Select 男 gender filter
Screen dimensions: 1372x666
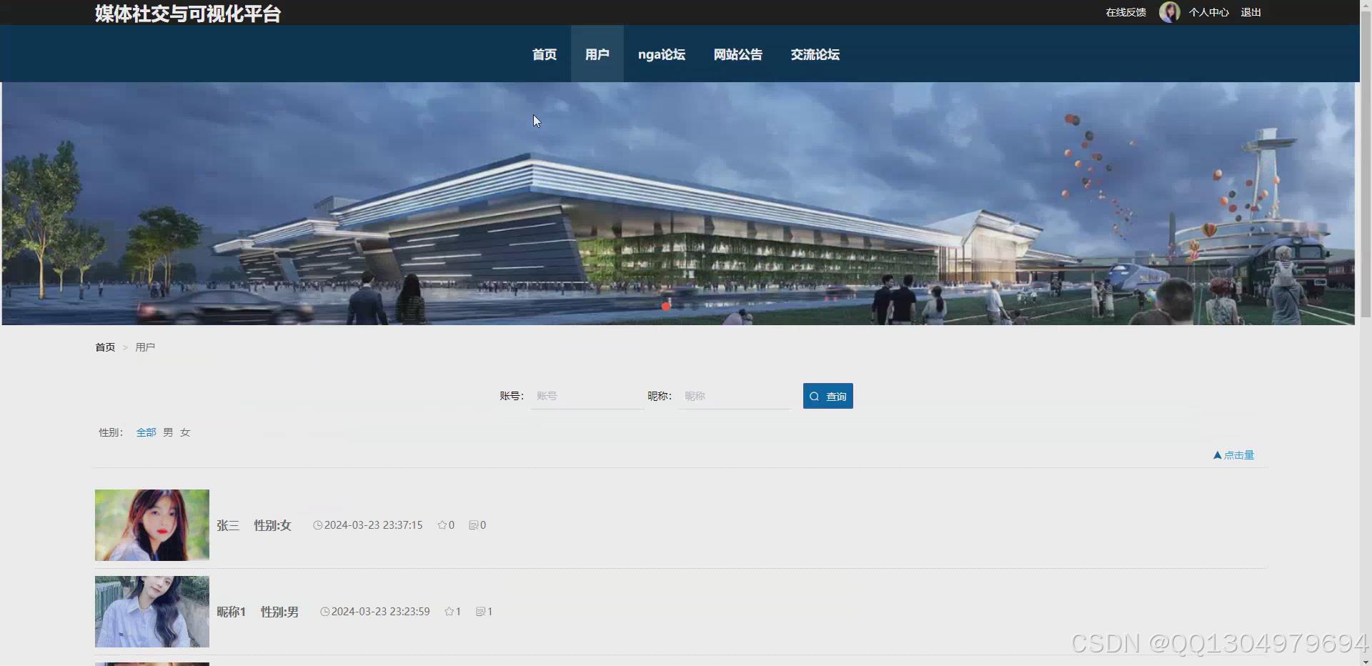168,432
